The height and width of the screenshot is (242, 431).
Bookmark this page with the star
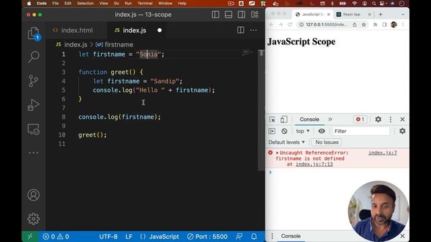coord(364,24)
